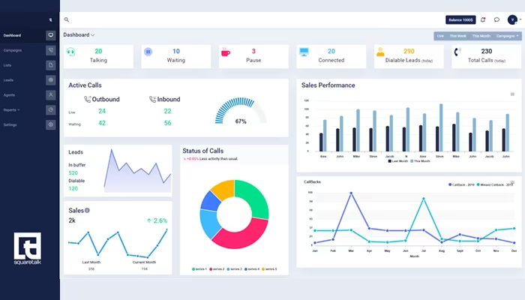
Task: Toggle series-4 in Status of Calls legend
Action: pos(252,268)
